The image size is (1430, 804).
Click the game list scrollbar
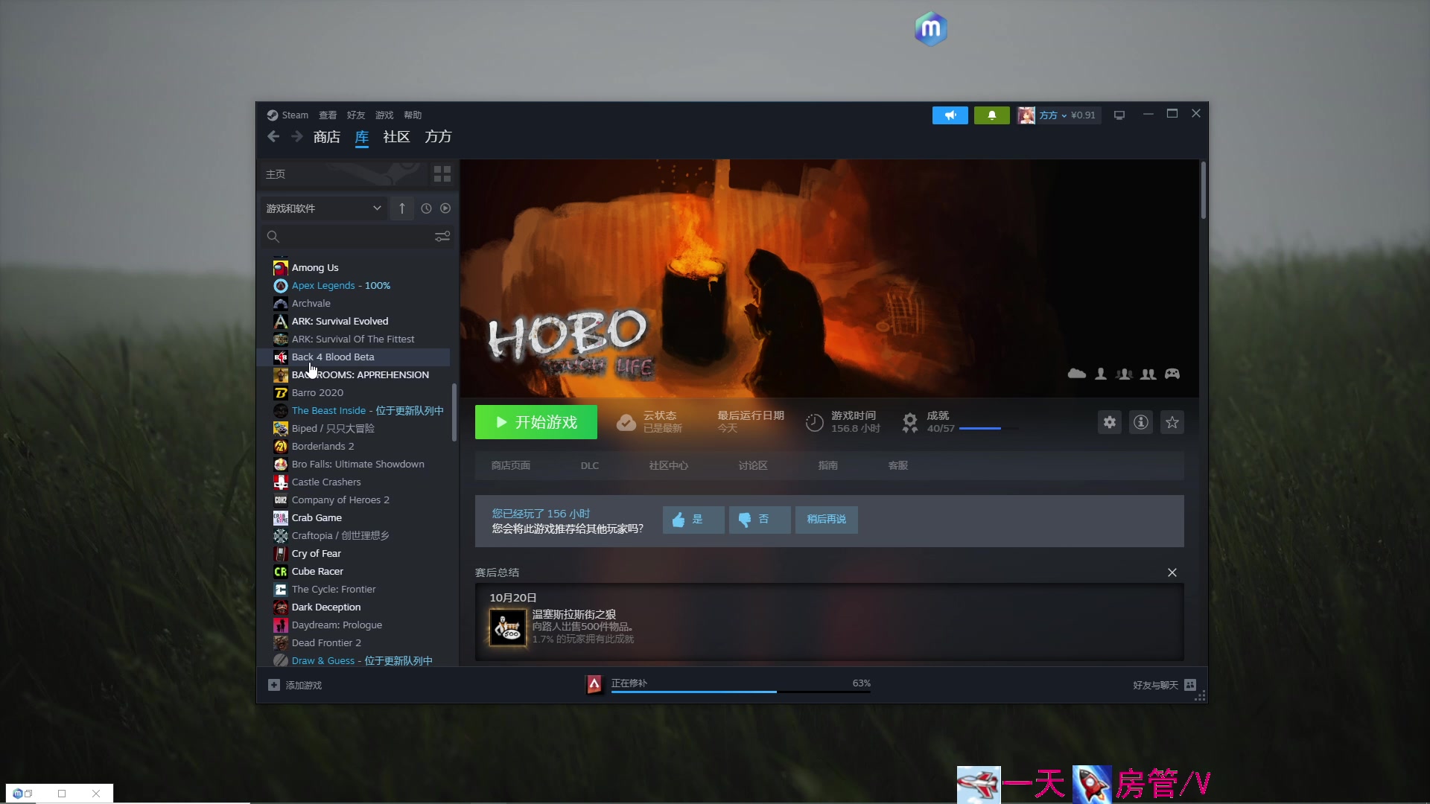click(454, 412)
